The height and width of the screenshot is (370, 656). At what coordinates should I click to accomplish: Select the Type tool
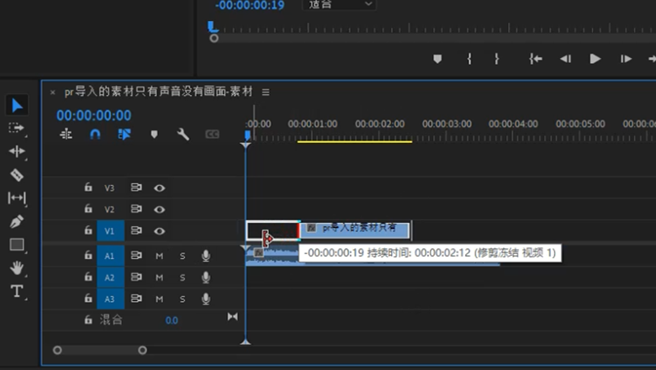(16, 291)
